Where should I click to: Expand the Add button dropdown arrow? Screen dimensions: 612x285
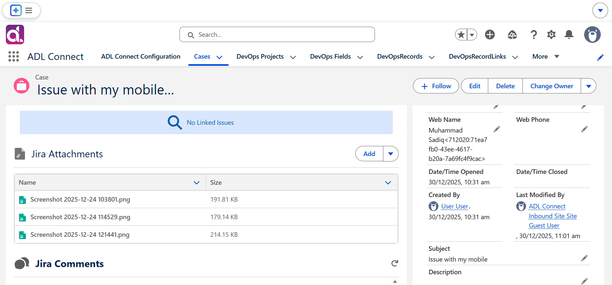[x=391, y=154]
